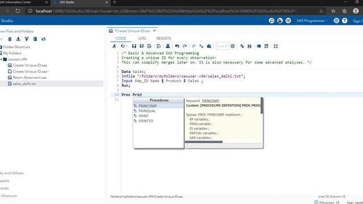Click the copy icon in code toolbar
363x204 pixels.
201,46
